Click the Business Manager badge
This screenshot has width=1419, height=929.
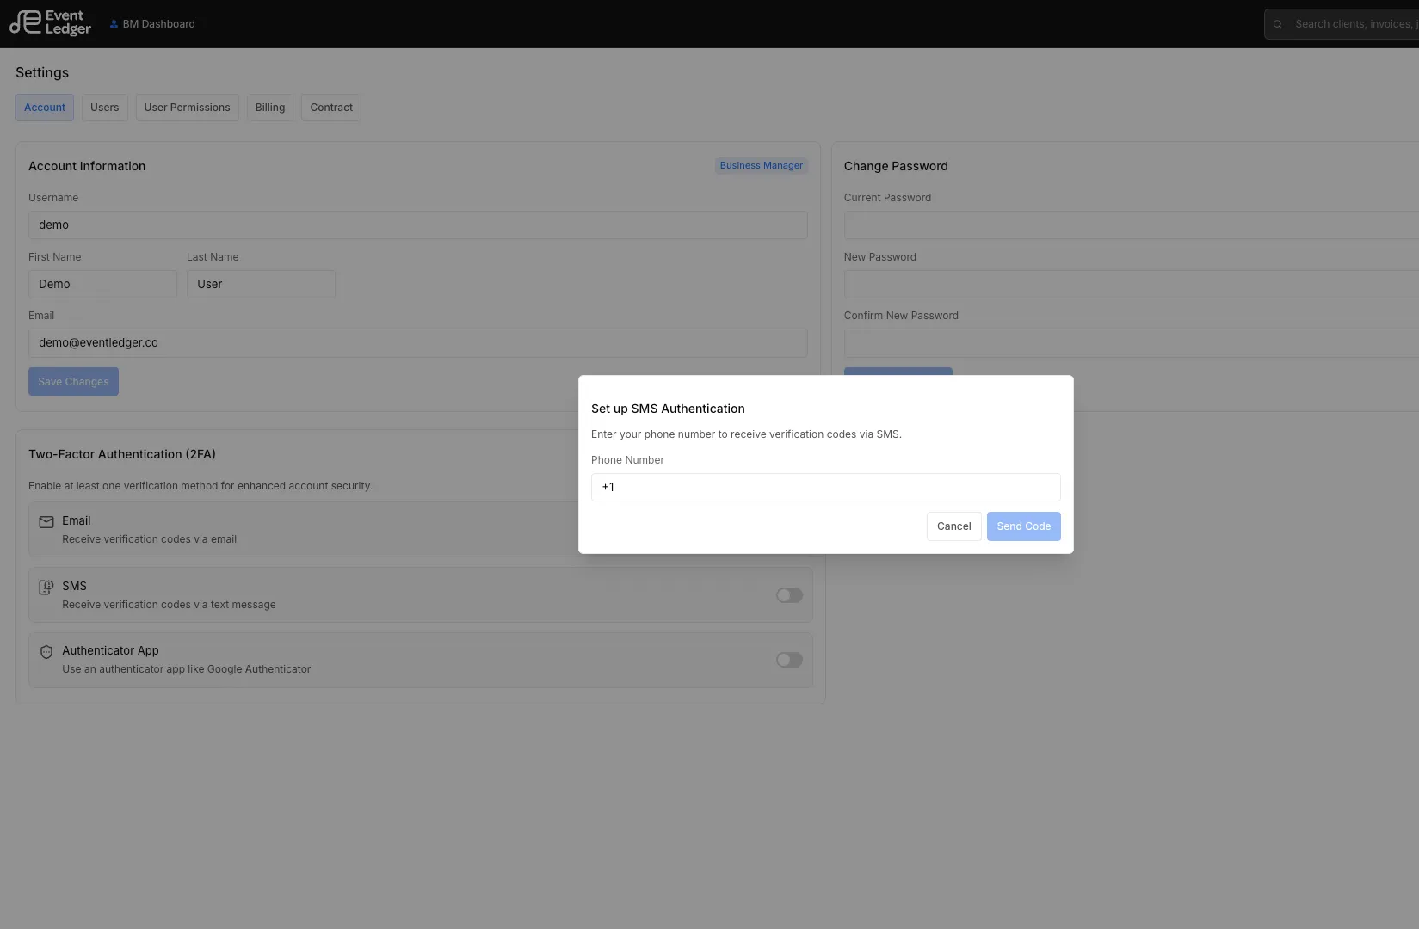(x=762, y=165)
